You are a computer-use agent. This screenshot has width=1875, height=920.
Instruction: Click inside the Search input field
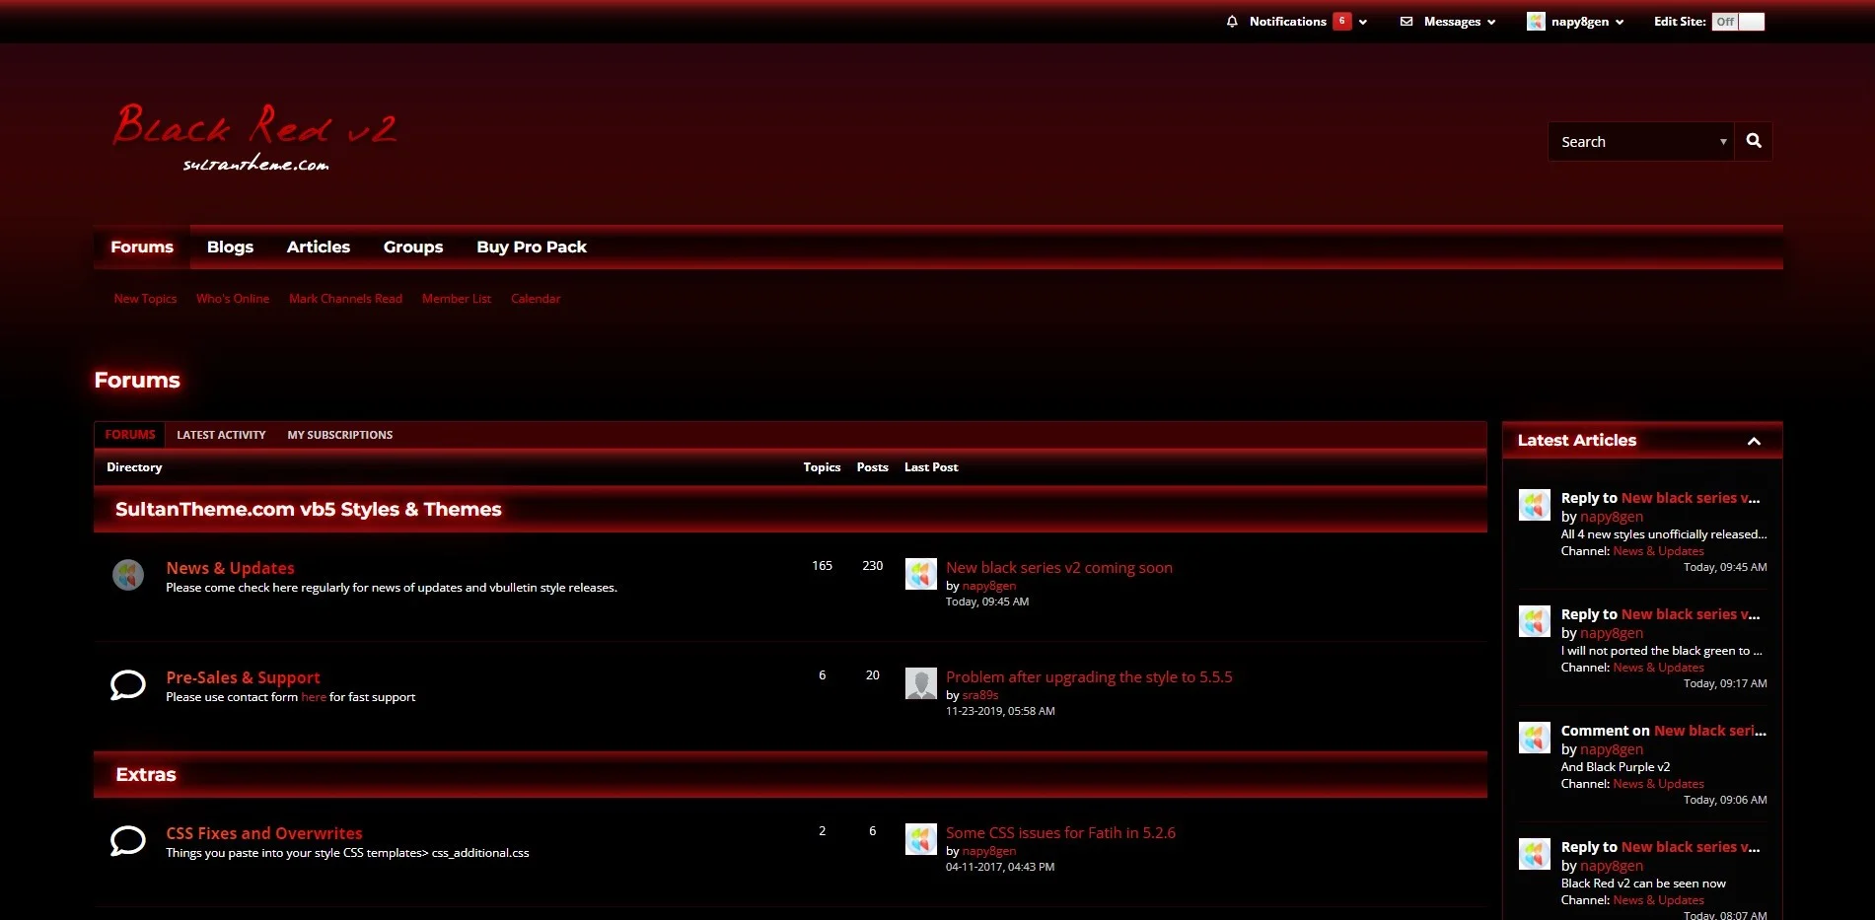pos(1627,141)
